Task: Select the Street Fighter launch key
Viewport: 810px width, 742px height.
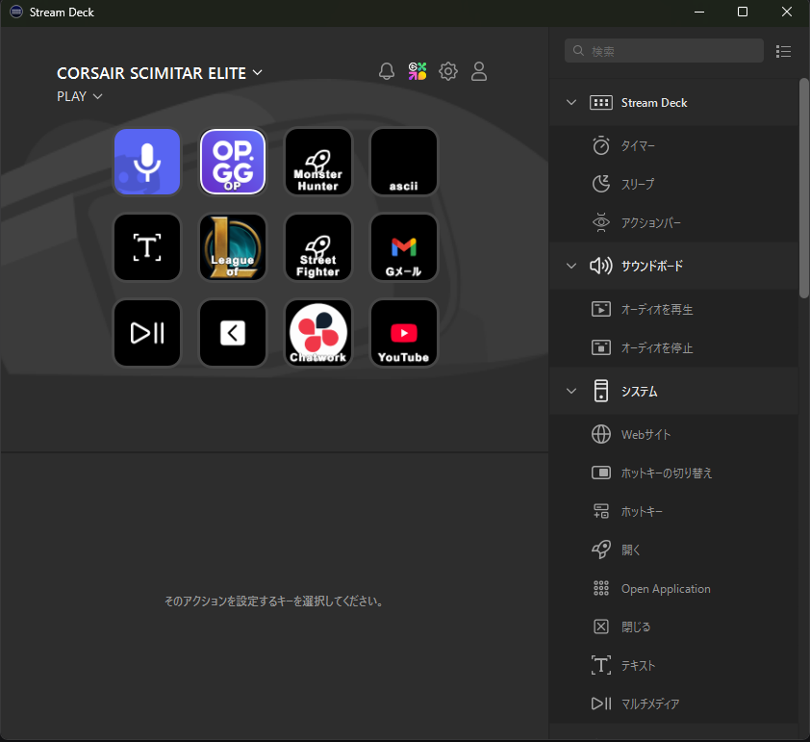Action: tap(318, 247)
